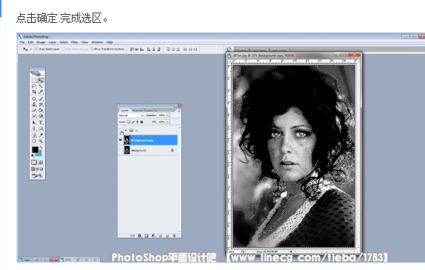Select the Shape tool
The image size is (425, 270).
pyautogui.click(x=41, y=129)
